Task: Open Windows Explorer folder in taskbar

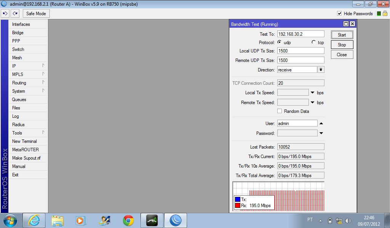Action: [58, 220]
